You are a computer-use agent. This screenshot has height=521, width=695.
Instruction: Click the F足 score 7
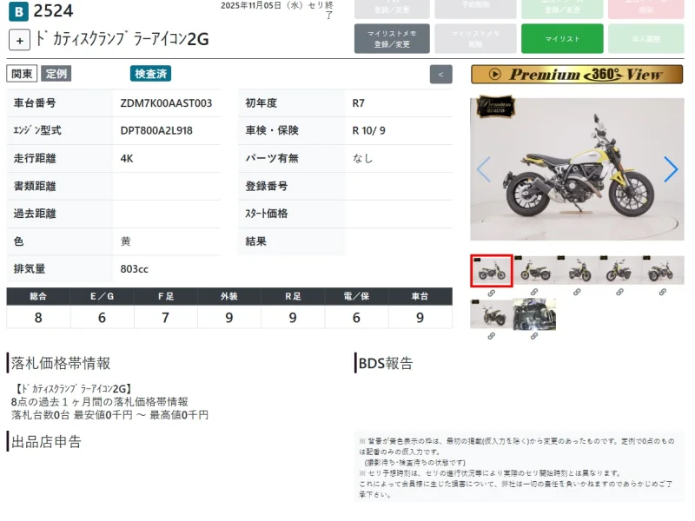click(x=165, y=318)
